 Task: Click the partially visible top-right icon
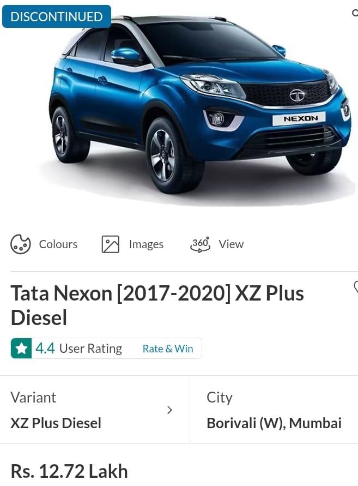pos(355,13)
